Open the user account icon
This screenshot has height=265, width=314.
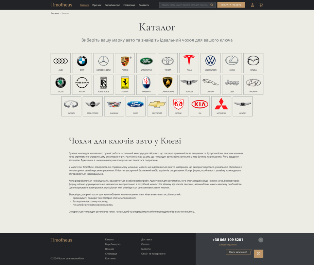pos(253,5)
